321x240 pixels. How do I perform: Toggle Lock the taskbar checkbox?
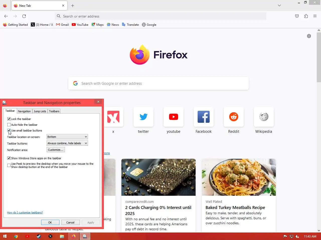pyautogui.click(x=9, y=119)
